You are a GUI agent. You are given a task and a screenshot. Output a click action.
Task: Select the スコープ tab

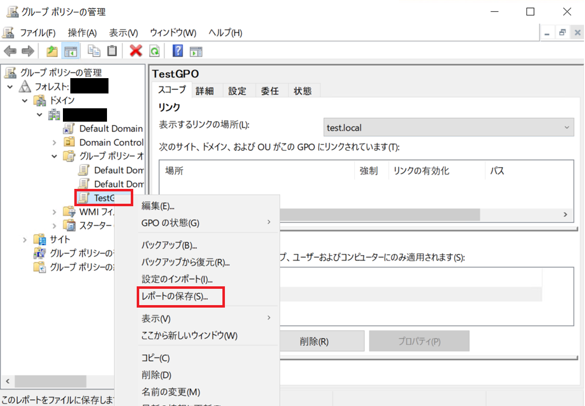pos(171,90)
